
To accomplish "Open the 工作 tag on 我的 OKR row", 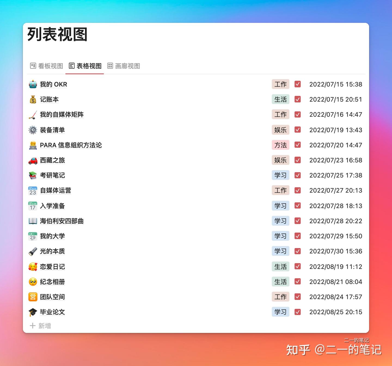I will coord(280,84).
